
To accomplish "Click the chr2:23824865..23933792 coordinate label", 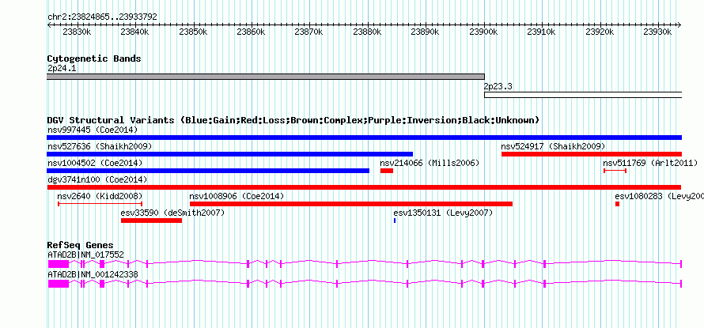I will coord(102,17).
